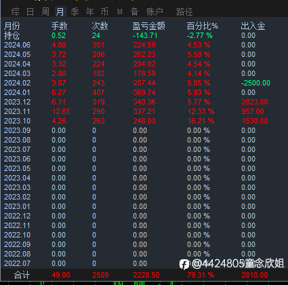Select the 2022.10 month row
The height and width of the screenshot is (285, 288).
coord(17,235)
